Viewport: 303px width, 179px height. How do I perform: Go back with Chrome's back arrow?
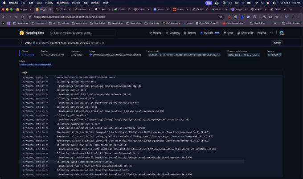click(4, 17)
